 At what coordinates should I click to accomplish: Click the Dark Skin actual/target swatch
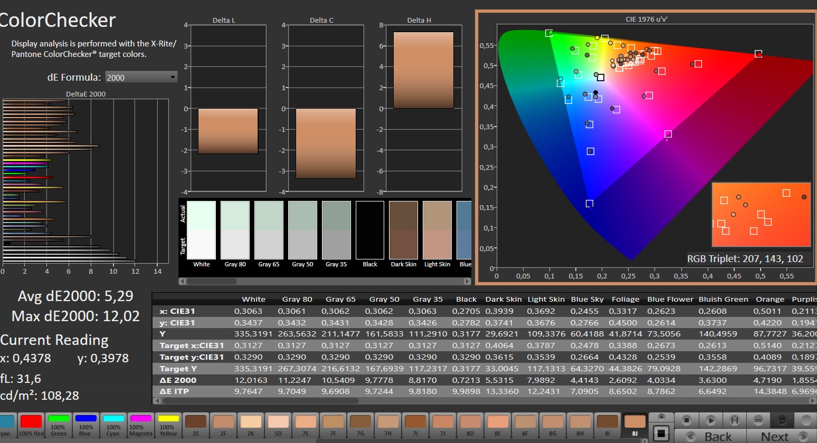(403, 230)
